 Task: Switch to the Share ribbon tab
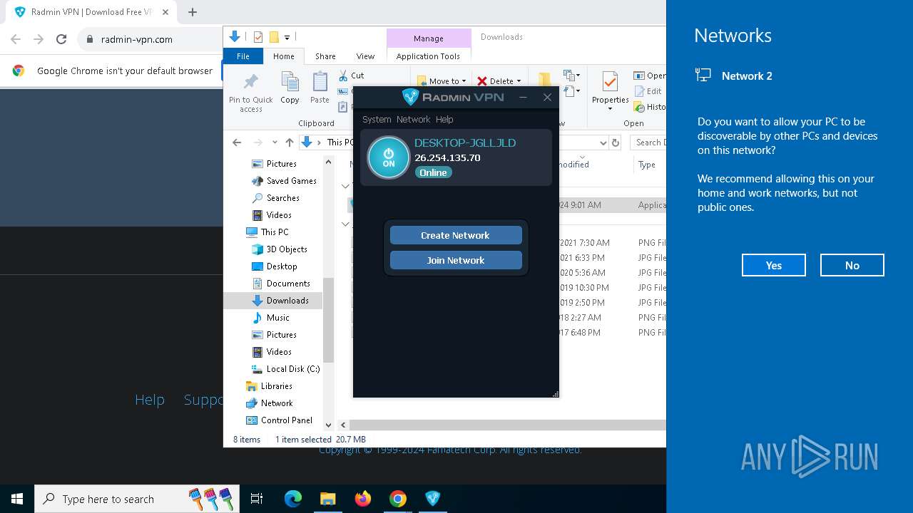pos(325,56)
